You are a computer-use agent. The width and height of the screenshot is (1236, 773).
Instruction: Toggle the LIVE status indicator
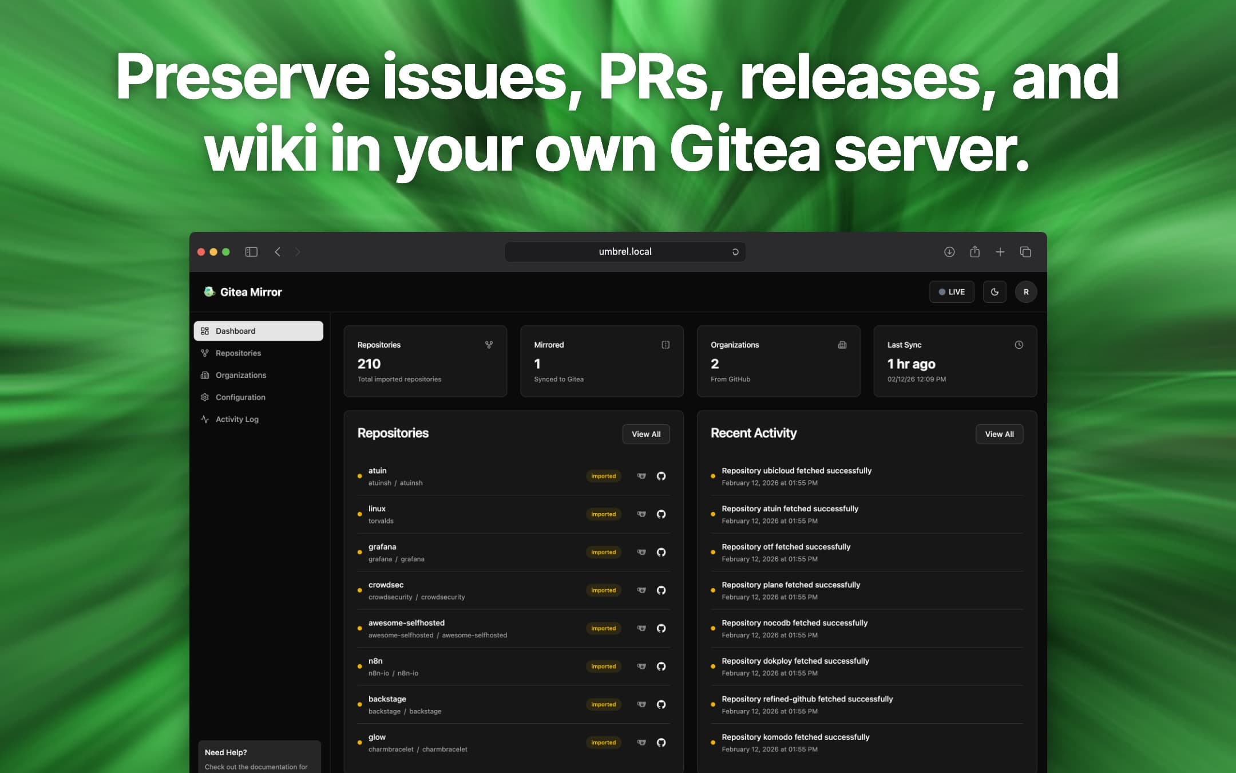(952, 291)
